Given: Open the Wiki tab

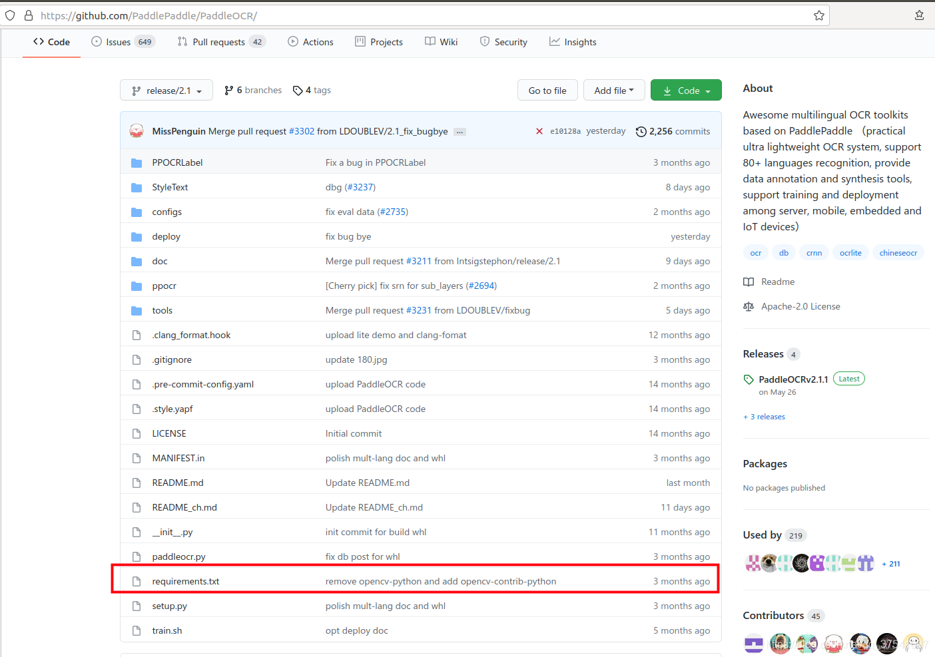Looking at the screenshot, I should tap(442, 42).
